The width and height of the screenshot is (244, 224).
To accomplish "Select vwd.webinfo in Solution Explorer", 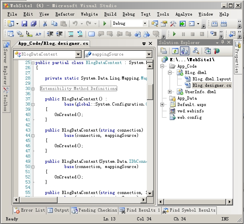I will (190, 111).
